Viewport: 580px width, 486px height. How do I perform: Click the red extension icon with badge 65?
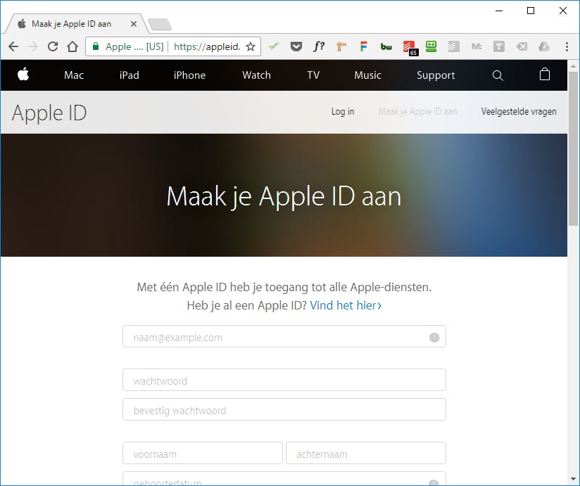click(410, 46)
